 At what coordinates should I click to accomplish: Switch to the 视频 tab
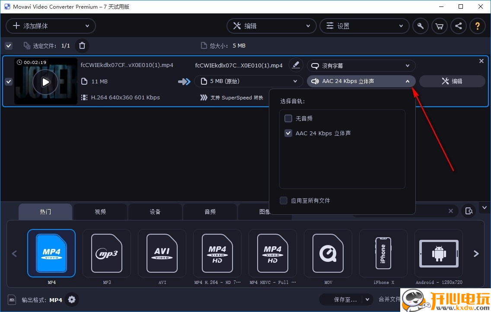click(100, 212)
